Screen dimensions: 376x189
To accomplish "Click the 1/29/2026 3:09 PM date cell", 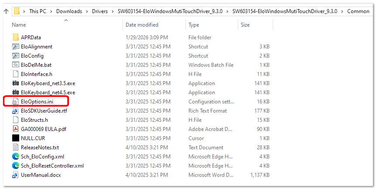I will tap(147, 38).
